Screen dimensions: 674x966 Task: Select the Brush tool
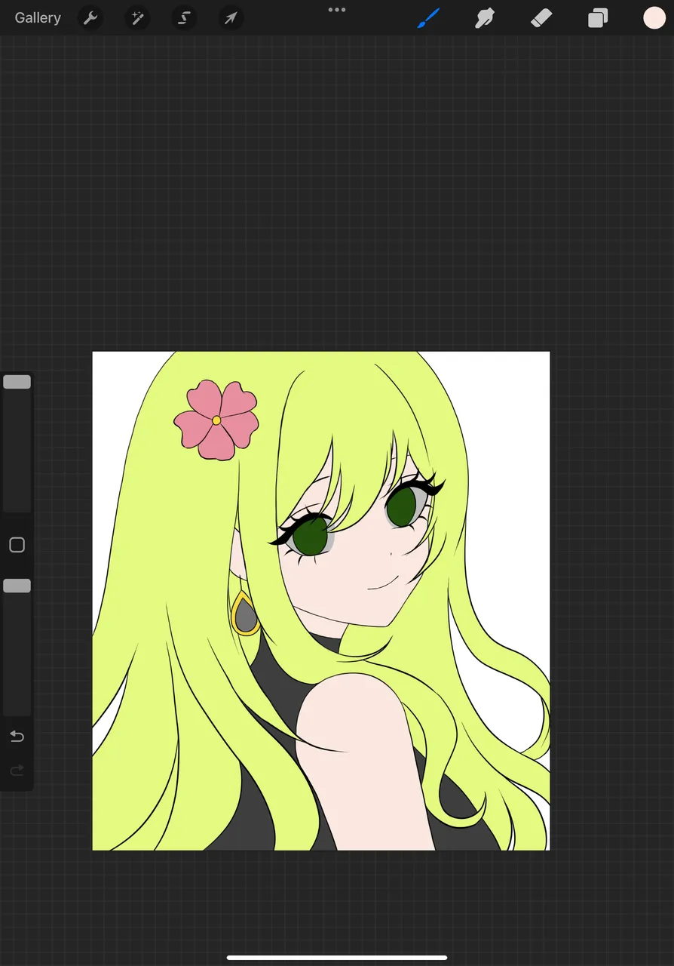[x=428, y=17]
